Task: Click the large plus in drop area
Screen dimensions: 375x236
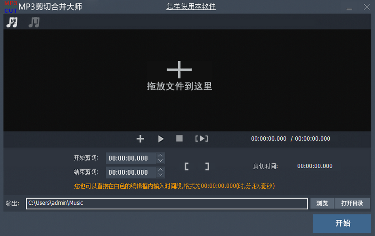Action: click(179, 69)
